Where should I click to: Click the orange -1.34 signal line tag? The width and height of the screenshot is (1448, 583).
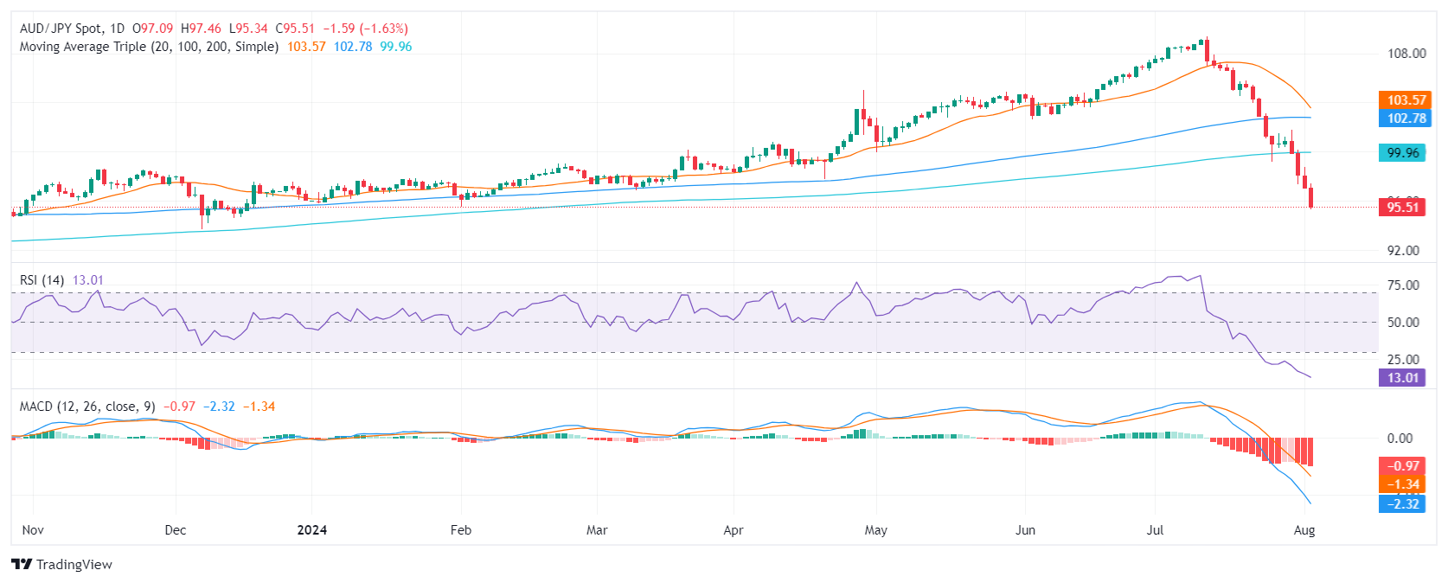pyautogui.click(x=1402, y=484)
